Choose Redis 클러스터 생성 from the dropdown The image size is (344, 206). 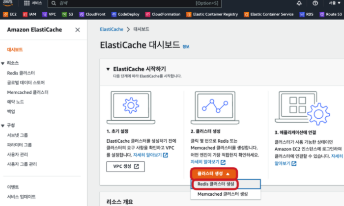[x=226, y=184]
